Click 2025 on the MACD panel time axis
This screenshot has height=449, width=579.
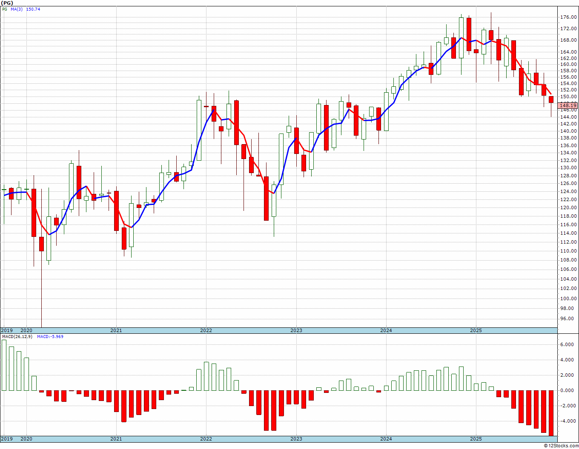(x=476, y=439)
